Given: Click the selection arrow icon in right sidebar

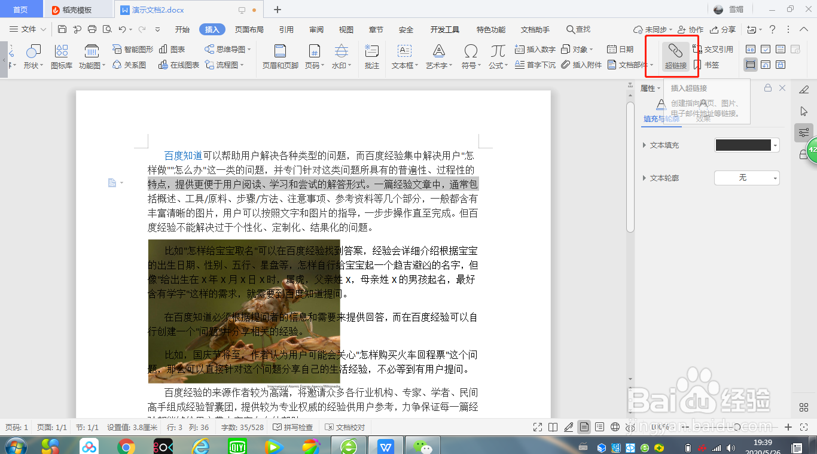Looking at the screenshot, I should tap(804, 111).
